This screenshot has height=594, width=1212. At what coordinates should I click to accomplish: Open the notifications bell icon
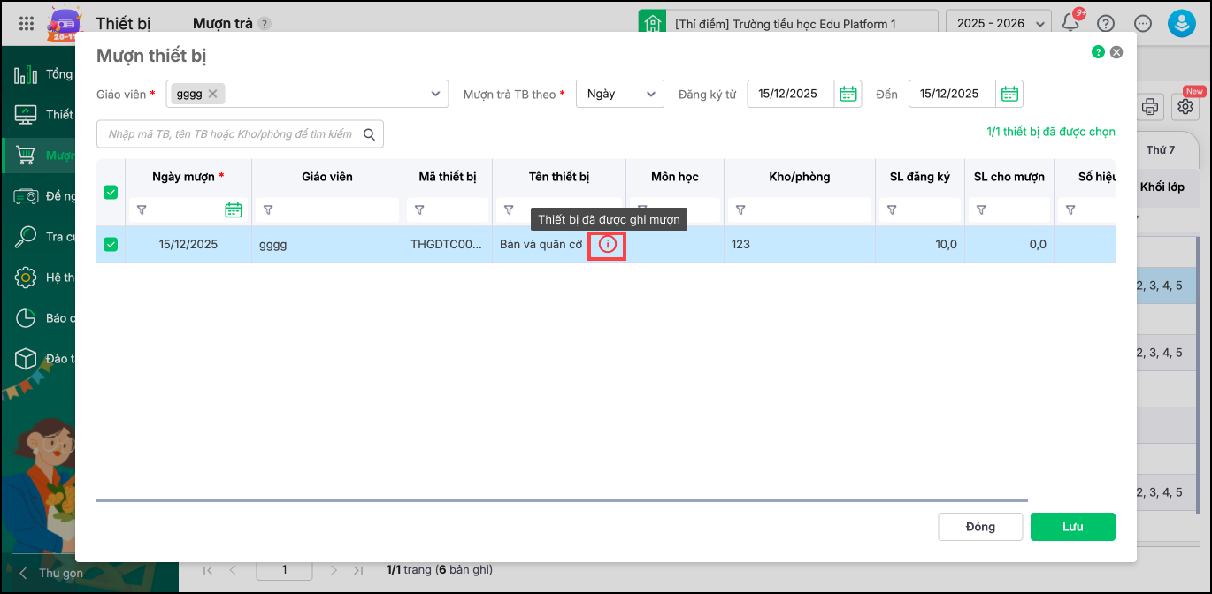click(x=1070, y=24)
